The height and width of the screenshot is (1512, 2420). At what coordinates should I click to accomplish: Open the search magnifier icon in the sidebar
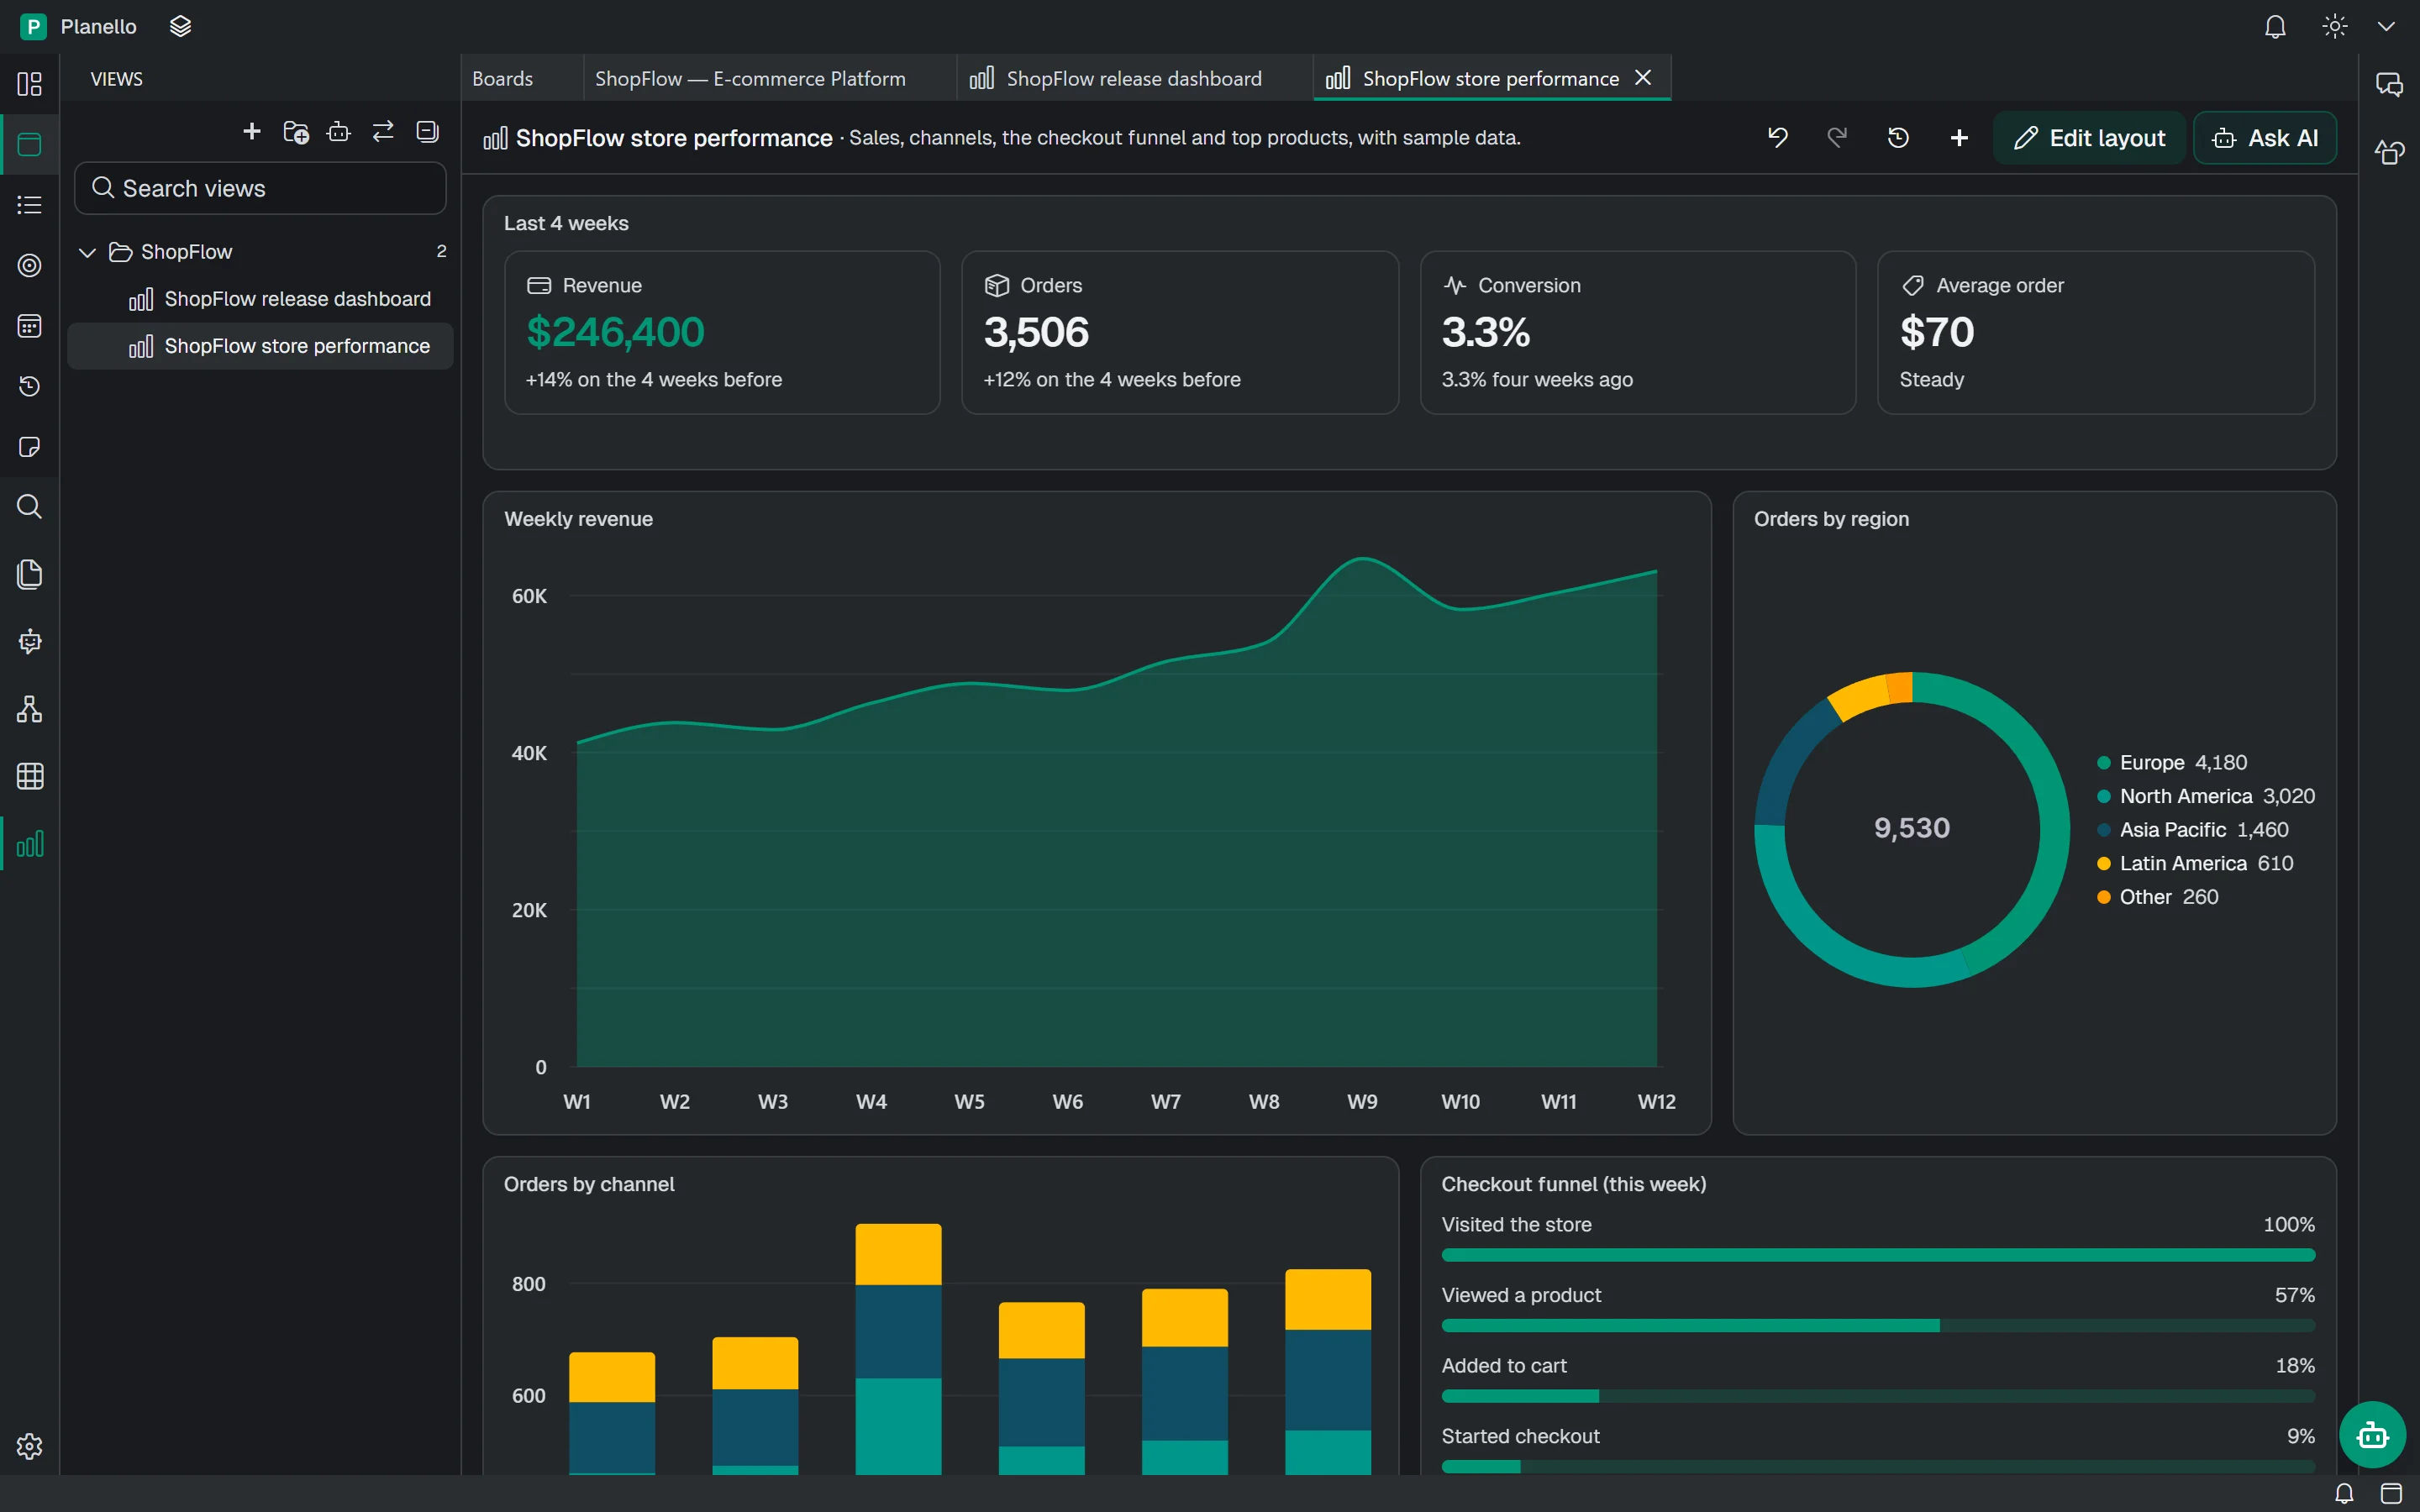click(x=30, y=507)
